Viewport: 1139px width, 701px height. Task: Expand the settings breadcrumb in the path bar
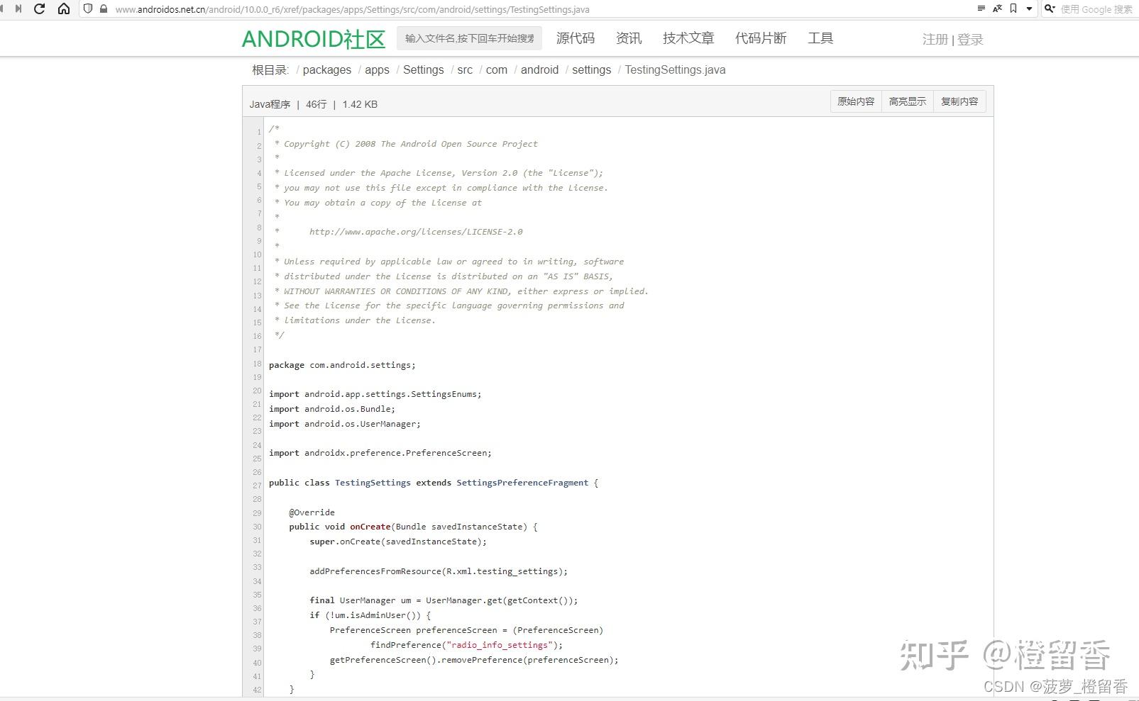[x=591, y=69]
